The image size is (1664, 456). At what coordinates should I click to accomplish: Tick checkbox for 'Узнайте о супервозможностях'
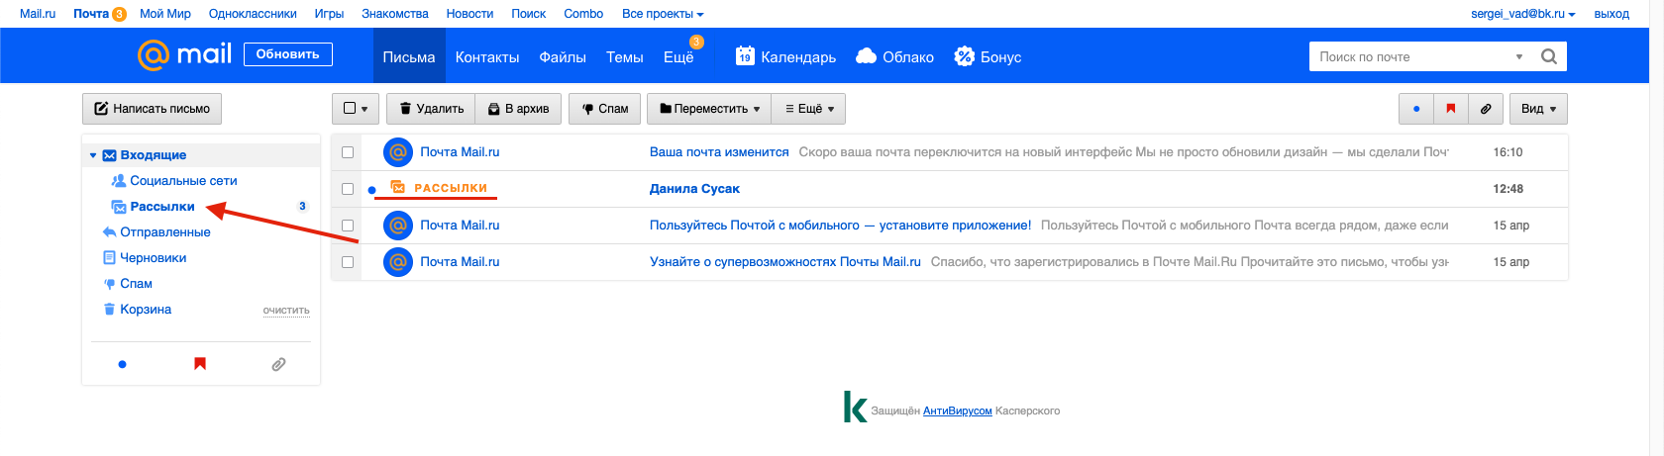click(348, 262)
